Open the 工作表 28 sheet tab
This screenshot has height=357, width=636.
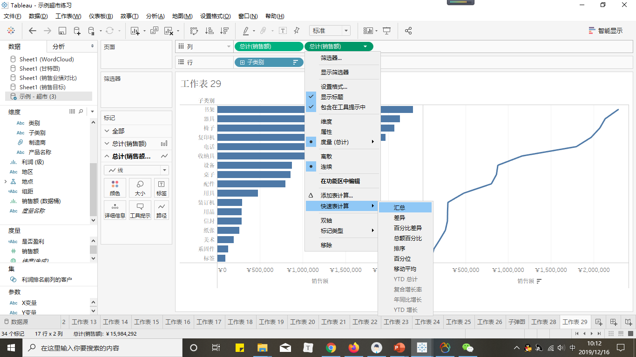[x=544, y=322]
